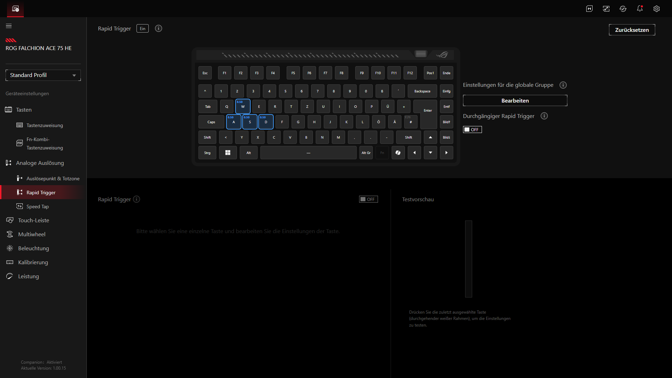Open the settings gear icon

point(657,9)
